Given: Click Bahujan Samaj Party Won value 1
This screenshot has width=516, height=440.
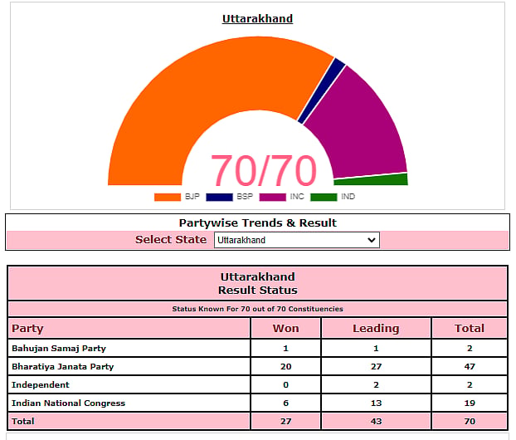Looking at the screenshot, I should point(285,348).
